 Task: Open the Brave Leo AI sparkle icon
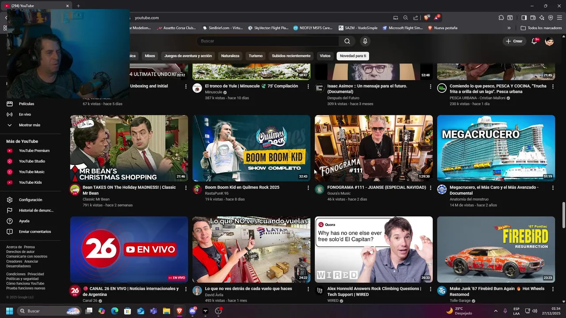(x=542, y=18)
